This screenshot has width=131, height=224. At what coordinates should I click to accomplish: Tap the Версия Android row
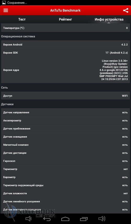click(65, 45)
